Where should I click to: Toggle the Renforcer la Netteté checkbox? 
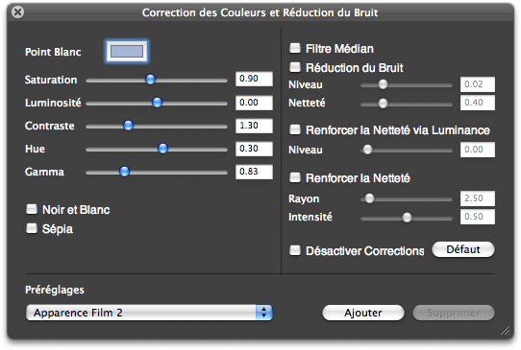[x=295, y=177]
